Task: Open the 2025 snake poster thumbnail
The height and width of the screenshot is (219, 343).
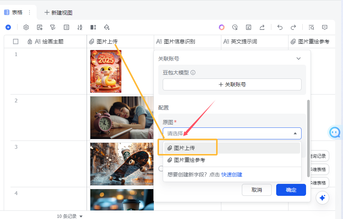Action: click(x=106, y=71)
